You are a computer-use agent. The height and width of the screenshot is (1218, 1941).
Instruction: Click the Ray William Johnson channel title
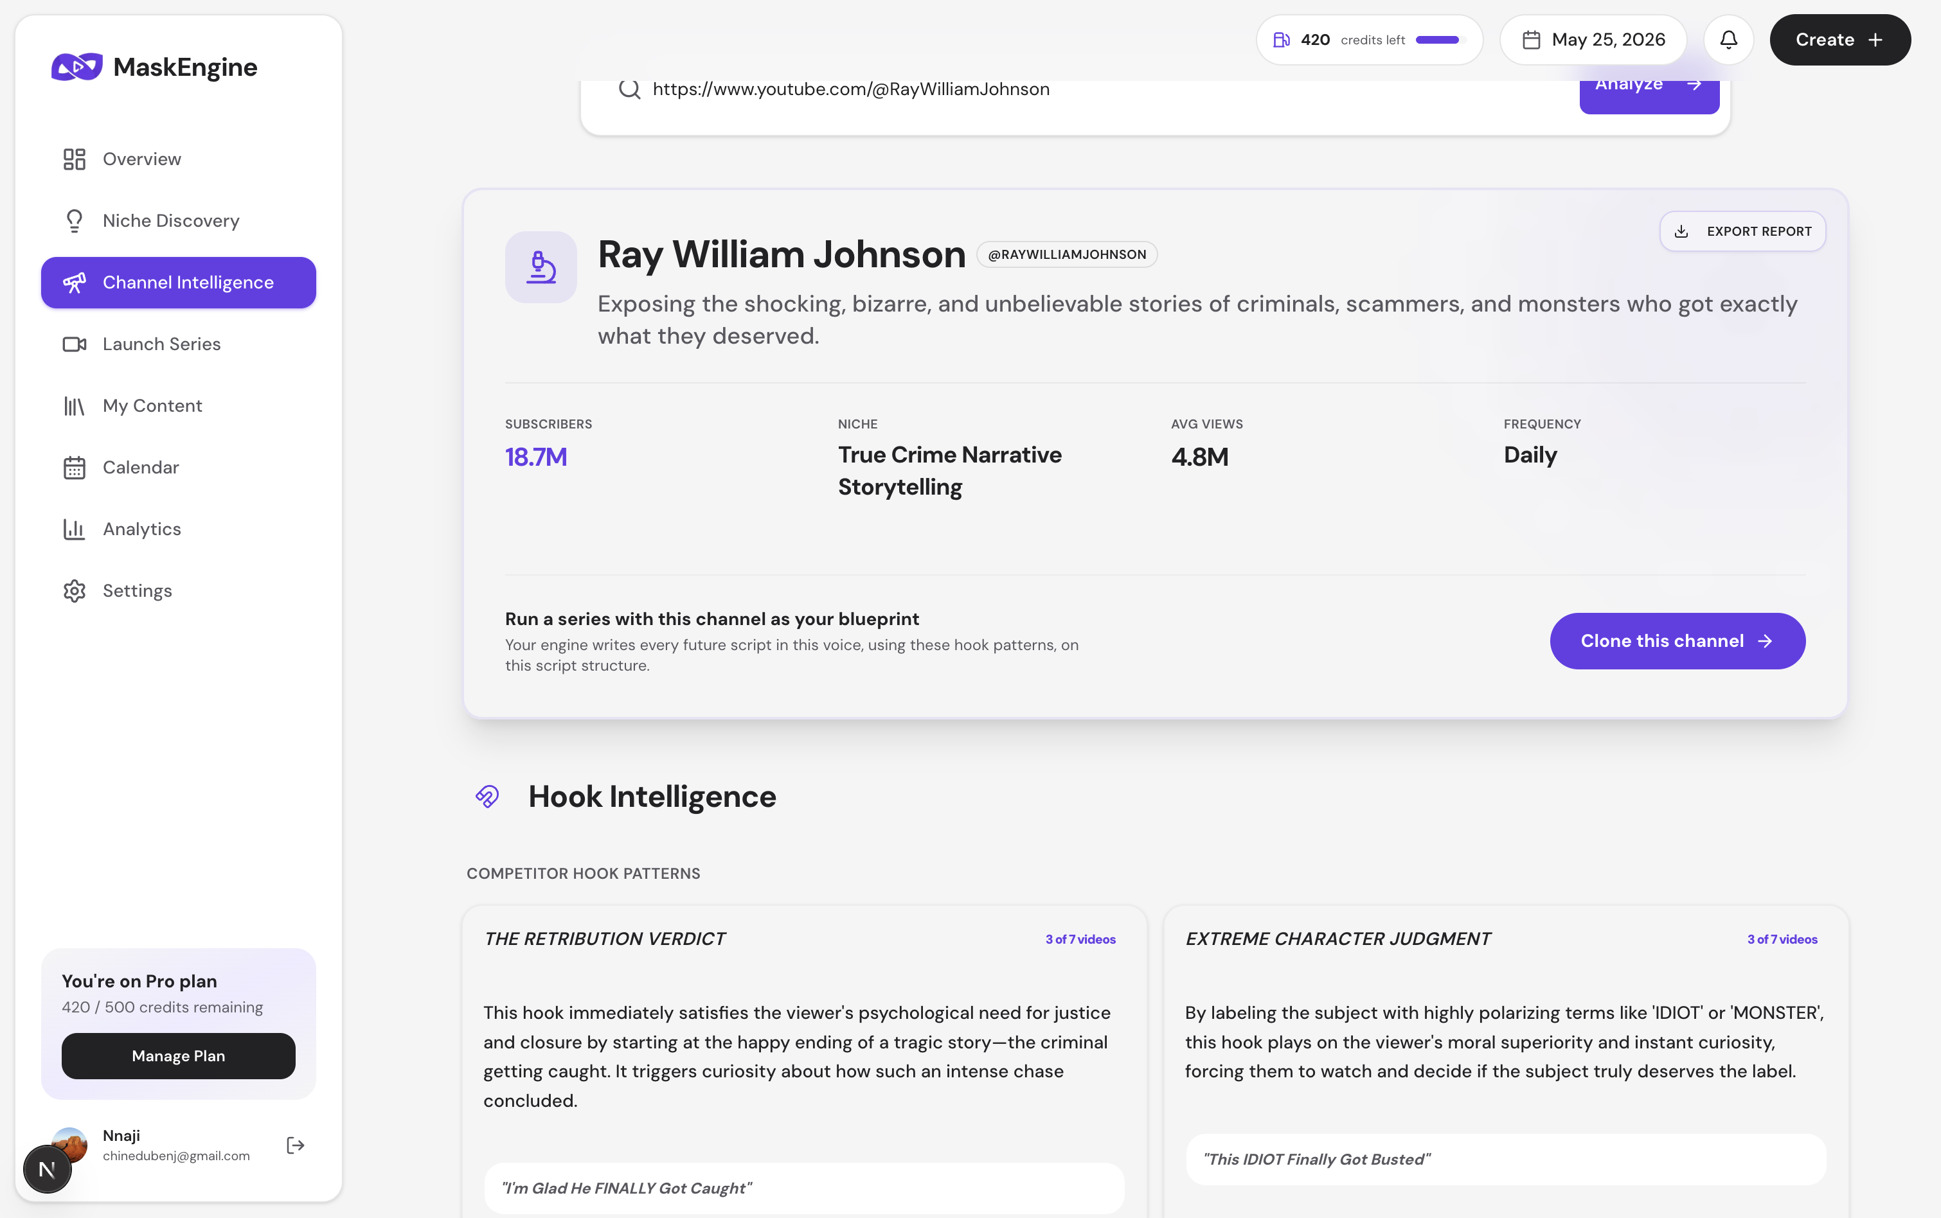pos(782,254)
